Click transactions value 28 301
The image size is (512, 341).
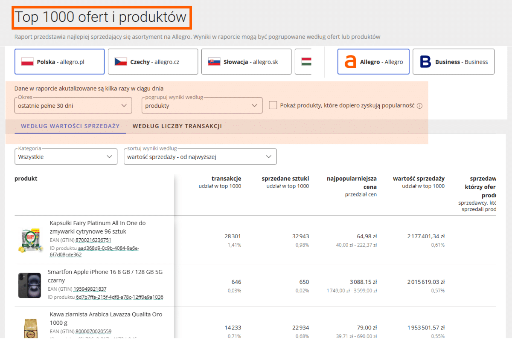pos(233,236)
